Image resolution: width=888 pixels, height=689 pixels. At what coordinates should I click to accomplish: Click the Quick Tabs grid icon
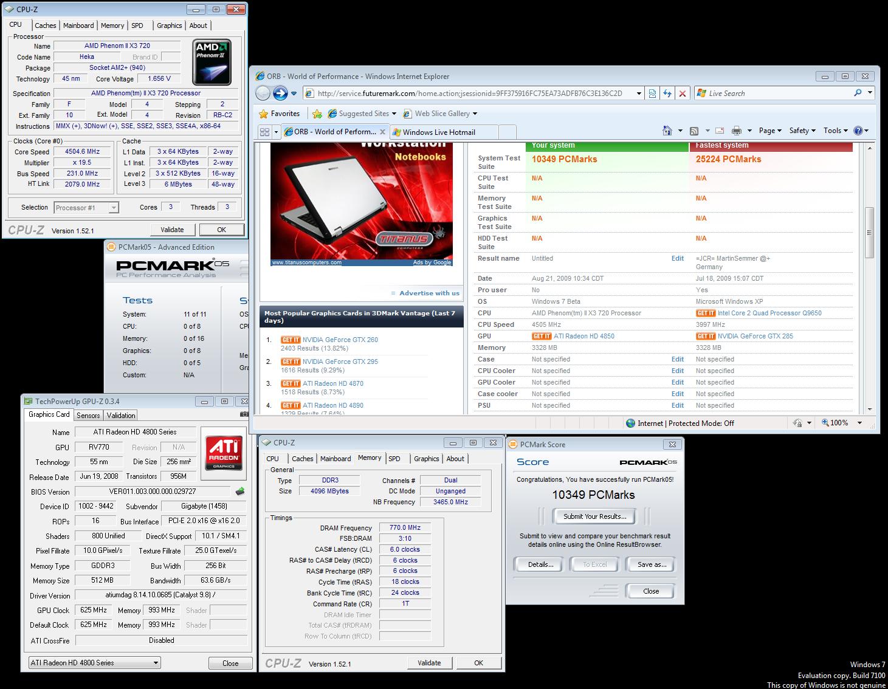tap(264, 132)
